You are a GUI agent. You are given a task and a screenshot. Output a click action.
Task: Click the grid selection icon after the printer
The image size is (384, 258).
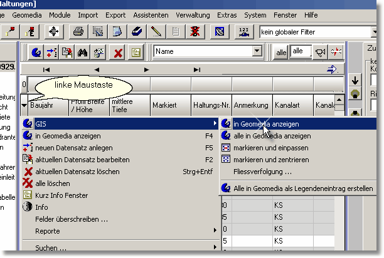point(98,32)
